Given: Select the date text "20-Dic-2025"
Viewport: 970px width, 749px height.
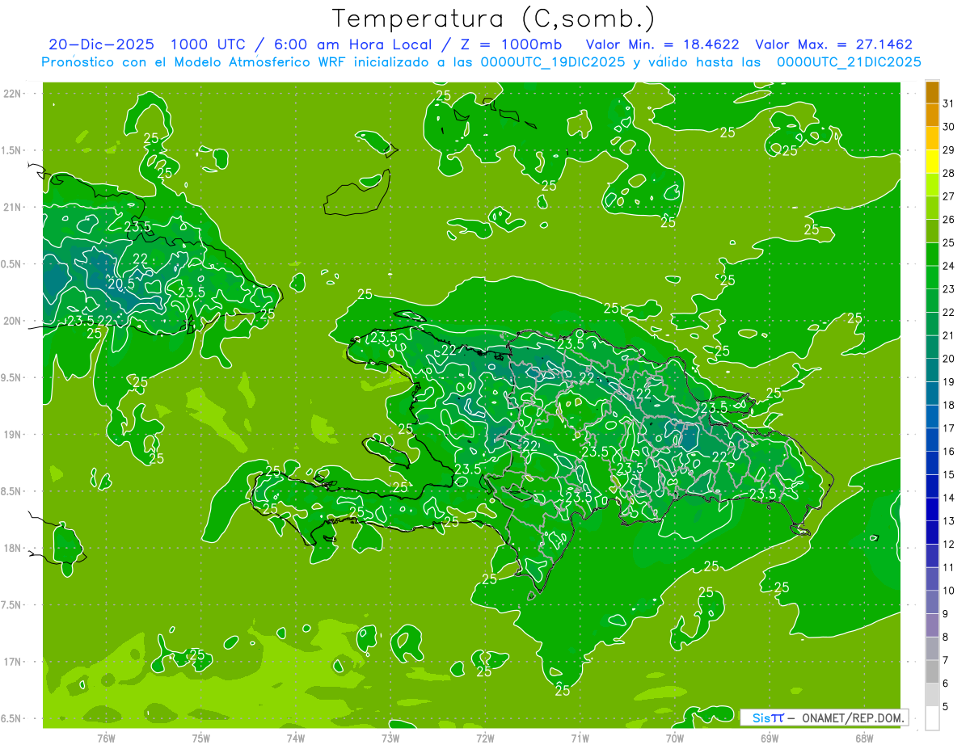Looking at the screenshot, I should [101, 44].
